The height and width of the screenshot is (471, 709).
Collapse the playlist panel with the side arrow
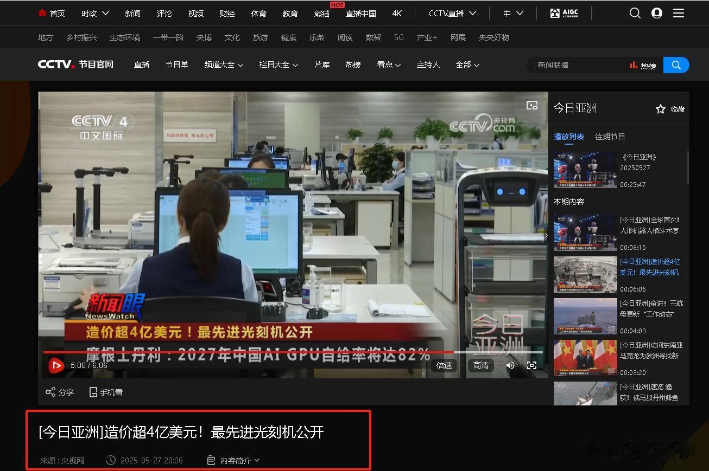click(546, 236)
